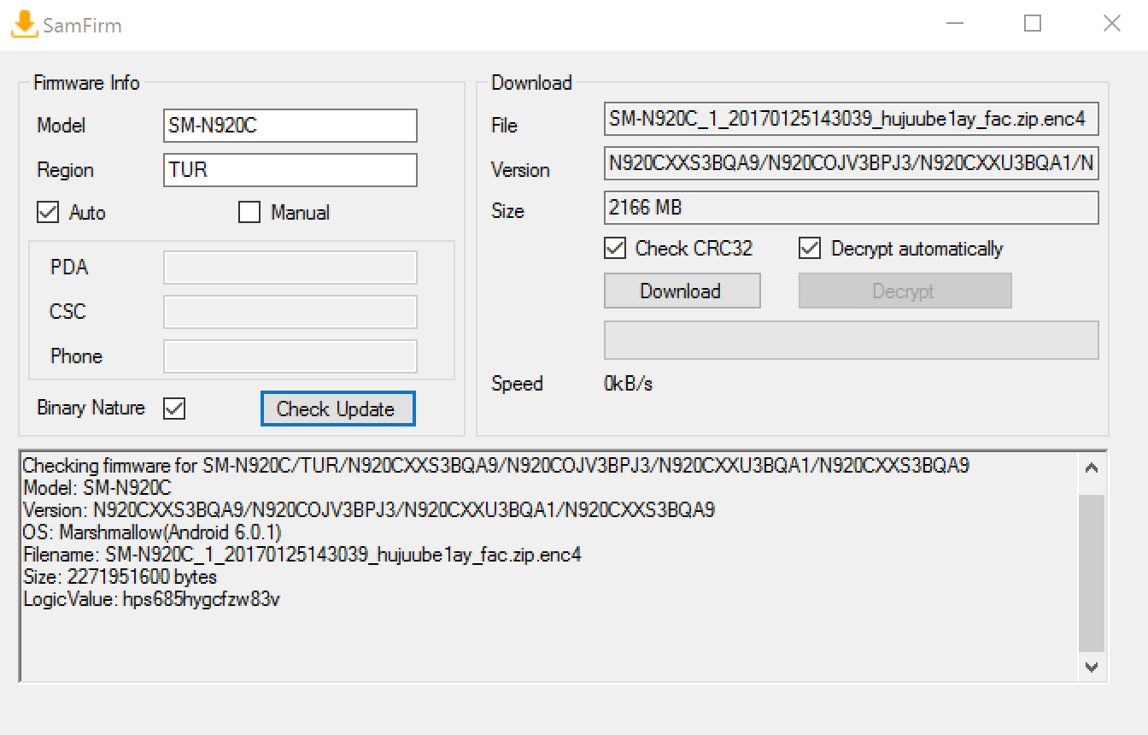Close the SamFirm window

tap(1111, 24)
